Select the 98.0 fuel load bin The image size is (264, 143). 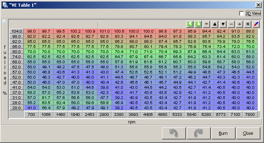pyautogui.click(x=17, y=37)
